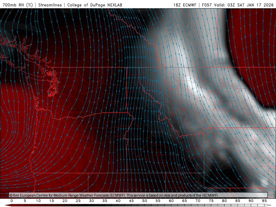Click the '700mb RH (%)' title text
Screen dimensions: 276x207
pos(18,5)
